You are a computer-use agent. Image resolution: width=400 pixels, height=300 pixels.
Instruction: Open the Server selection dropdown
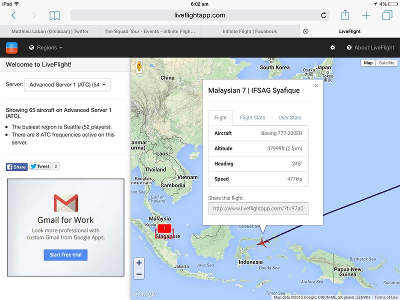[67, 84]
